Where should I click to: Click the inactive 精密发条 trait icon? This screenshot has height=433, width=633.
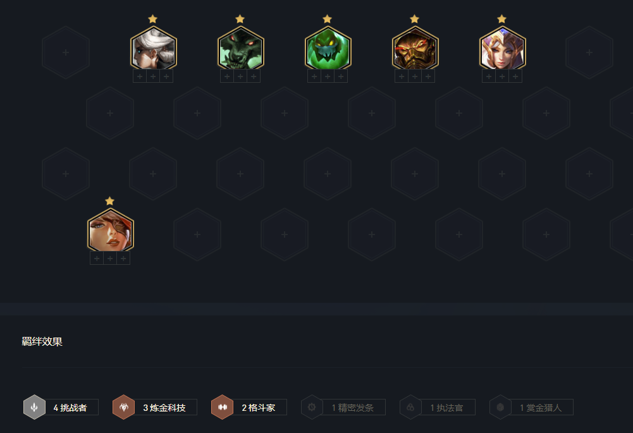(312, 407)
